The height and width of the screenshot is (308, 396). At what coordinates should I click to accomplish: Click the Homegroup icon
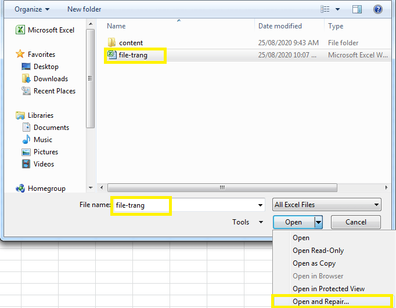click(x=20, y=188)
